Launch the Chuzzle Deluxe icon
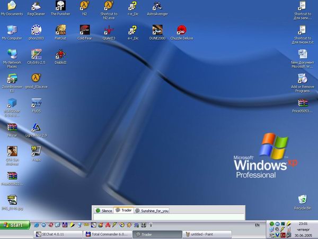The height and width of the screenshot is (239, 318). click(x=182, y=32)
